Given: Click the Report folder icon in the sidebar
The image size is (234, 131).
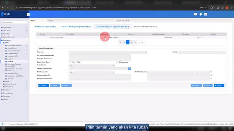Looking at the screenshot, I should tap(2, 99).
